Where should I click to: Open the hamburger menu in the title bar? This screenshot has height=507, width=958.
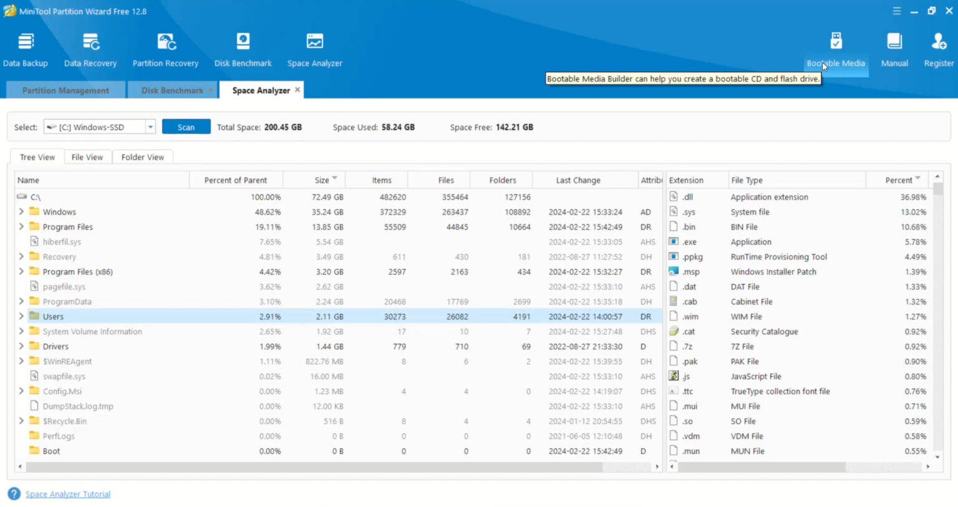[x=896, y=11]
